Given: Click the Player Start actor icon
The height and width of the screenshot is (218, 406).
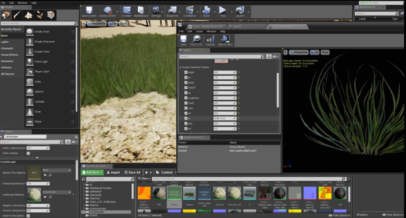Looking at the screenshot, I should tap(30, 72).
